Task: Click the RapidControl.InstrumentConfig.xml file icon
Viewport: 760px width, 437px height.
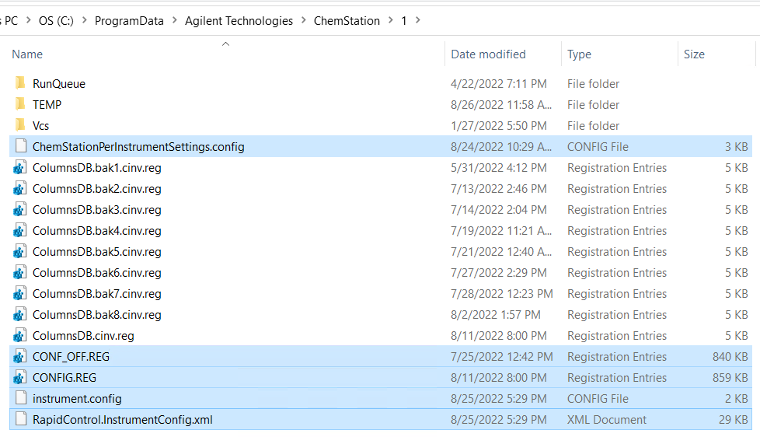Action: 20,419
